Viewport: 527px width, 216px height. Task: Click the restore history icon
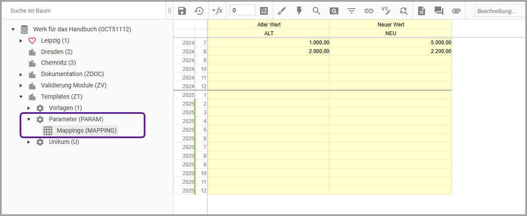(199, 11)
